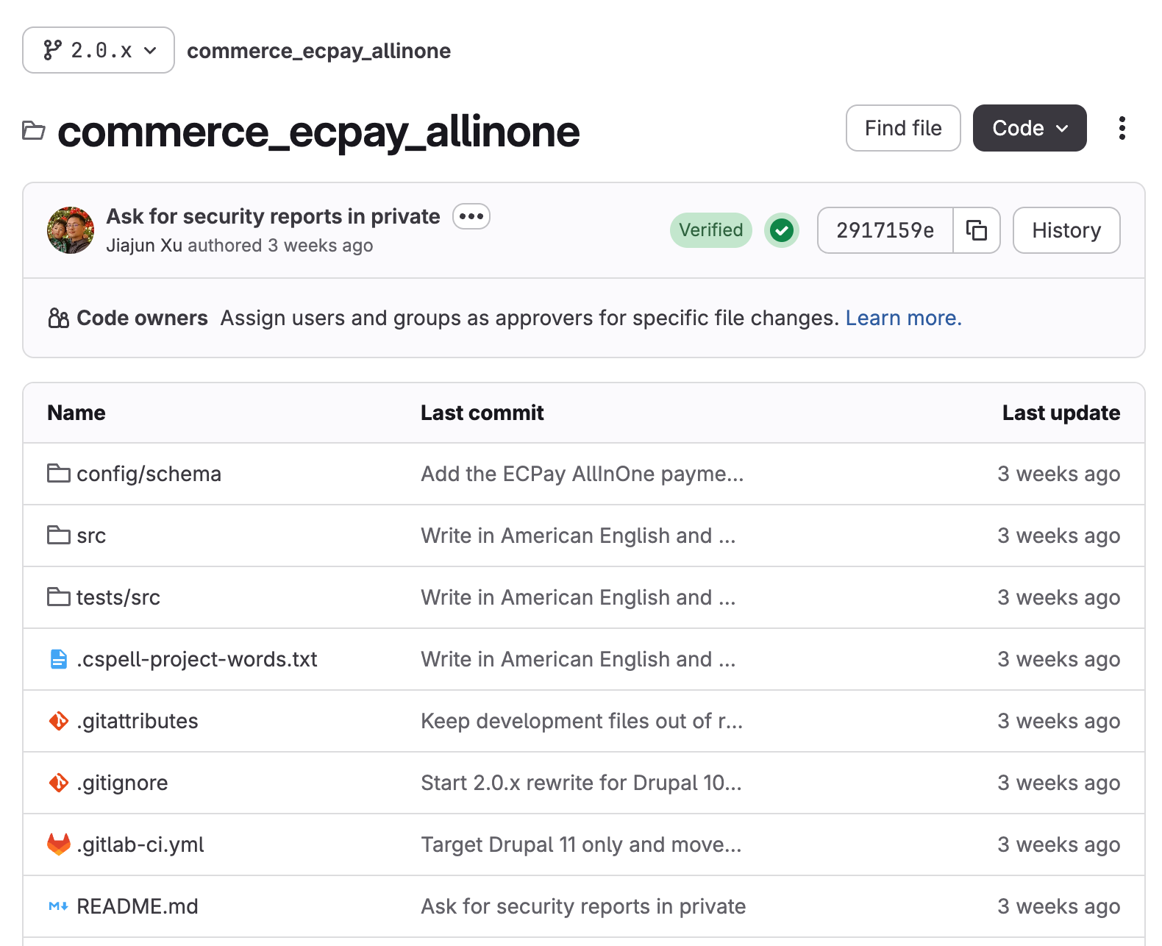
Task: Open src row's 'Write in American English and ...' commit
Action: [578, 536]
